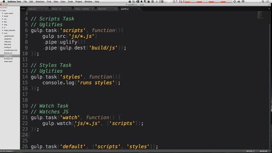The image size is (272, 153).
Task: Open the View menu
Action: (56, 1)
